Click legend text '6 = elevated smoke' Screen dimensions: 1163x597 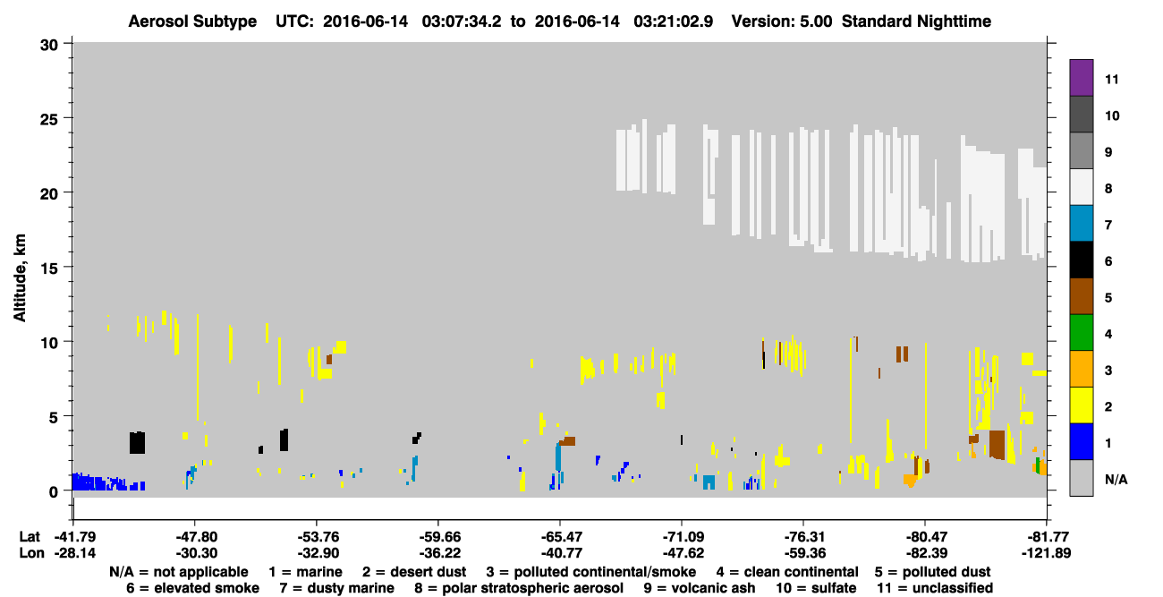pos(193,588)
